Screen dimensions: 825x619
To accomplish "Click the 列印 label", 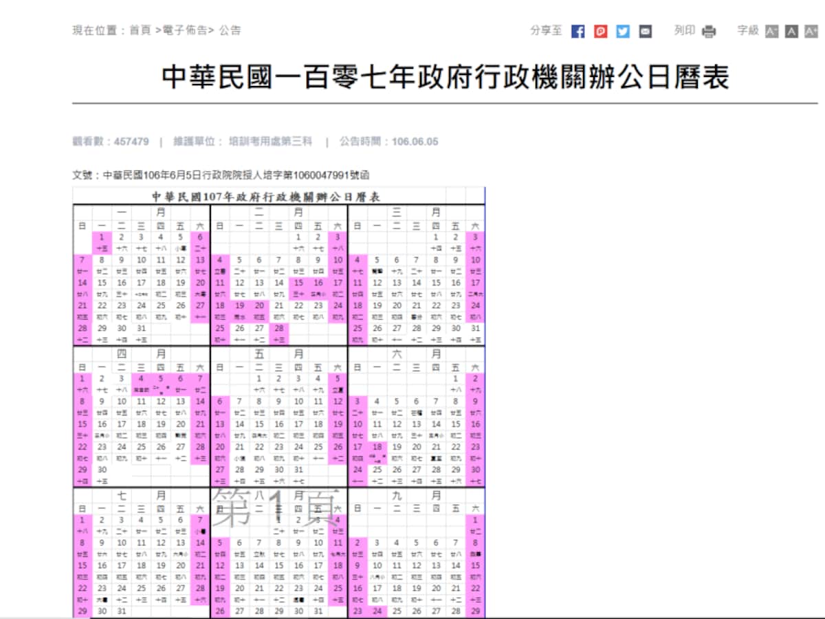I will coord(685,30).
